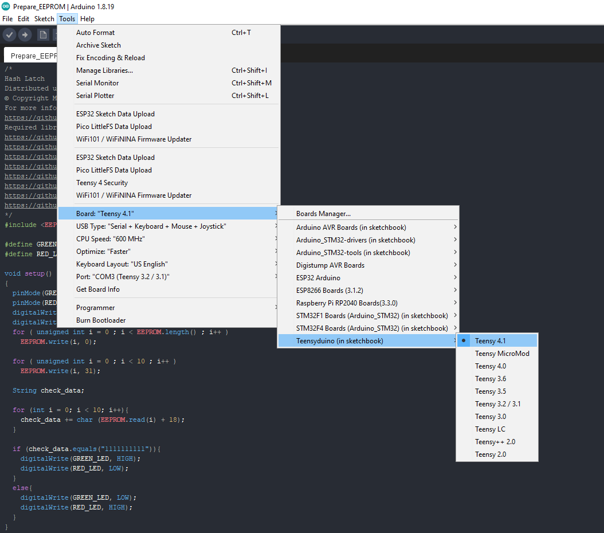Expand Arduino_STM32-tools submenu
Image resolution: width=604 pixels, height=533 pixels.
click(x=368, y=253)
